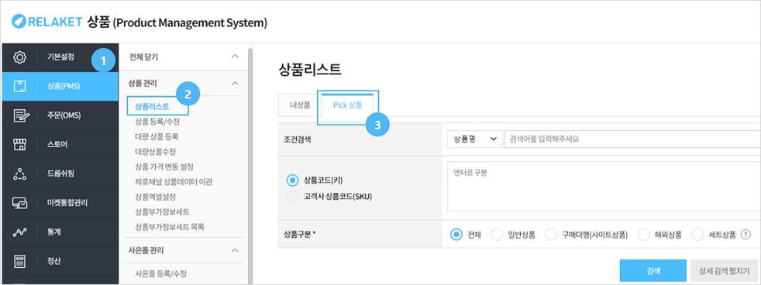Click the 상세 검색 펼치기 button
761x285 pixels.
coord(725,271)
